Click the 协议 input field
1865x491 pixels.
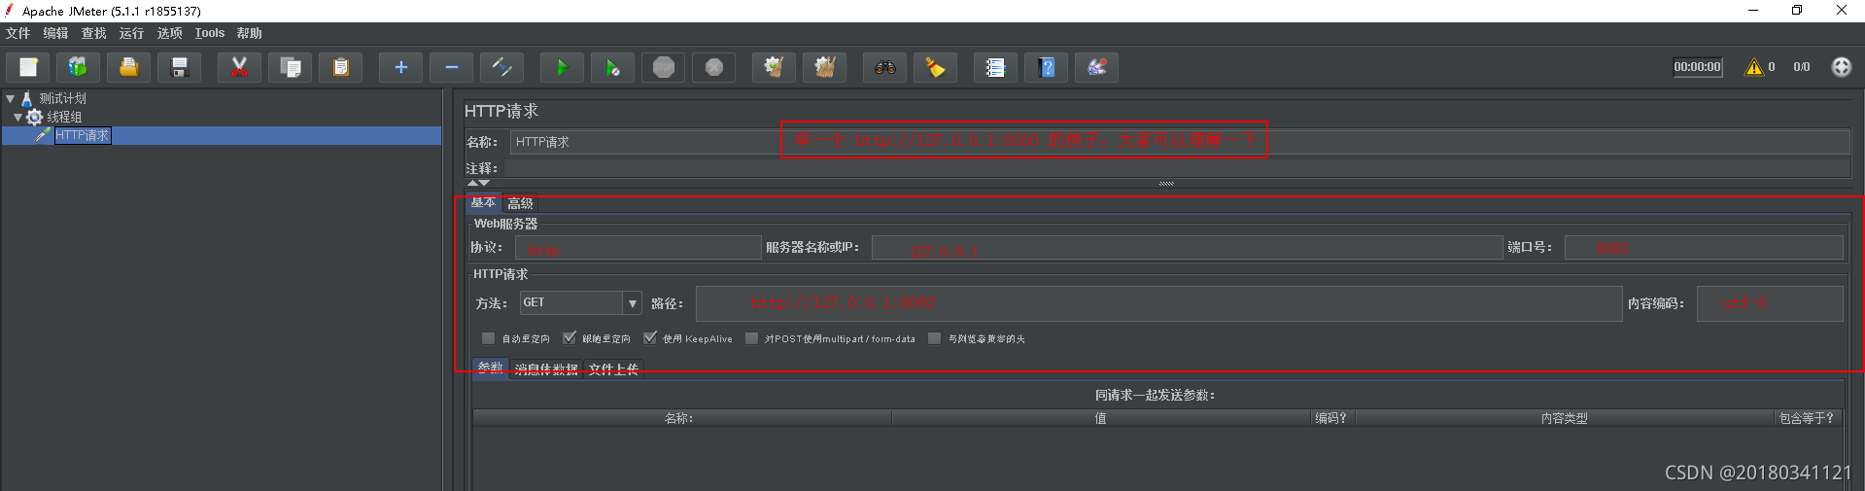click(638, 248)
